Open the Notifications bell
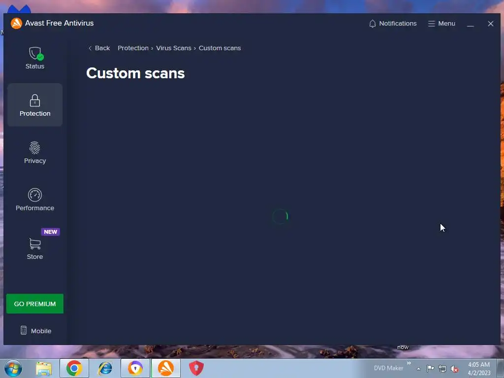 click(x=392, y=24)
